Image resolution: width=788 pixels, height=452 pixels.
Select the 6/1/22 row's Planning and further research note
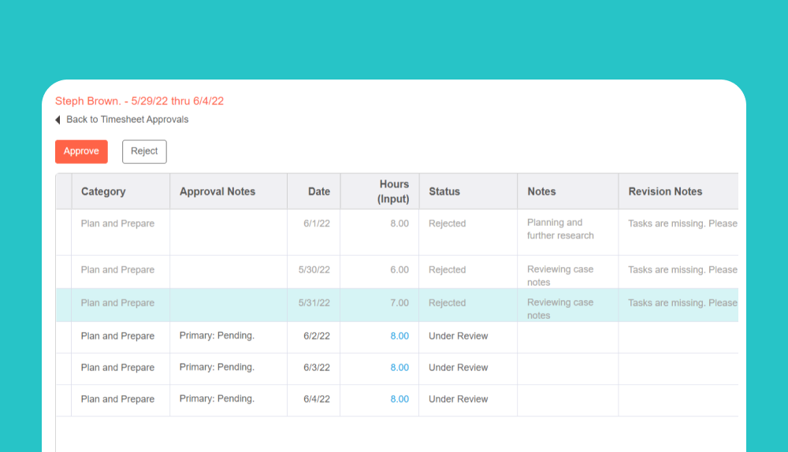(560, 229)
